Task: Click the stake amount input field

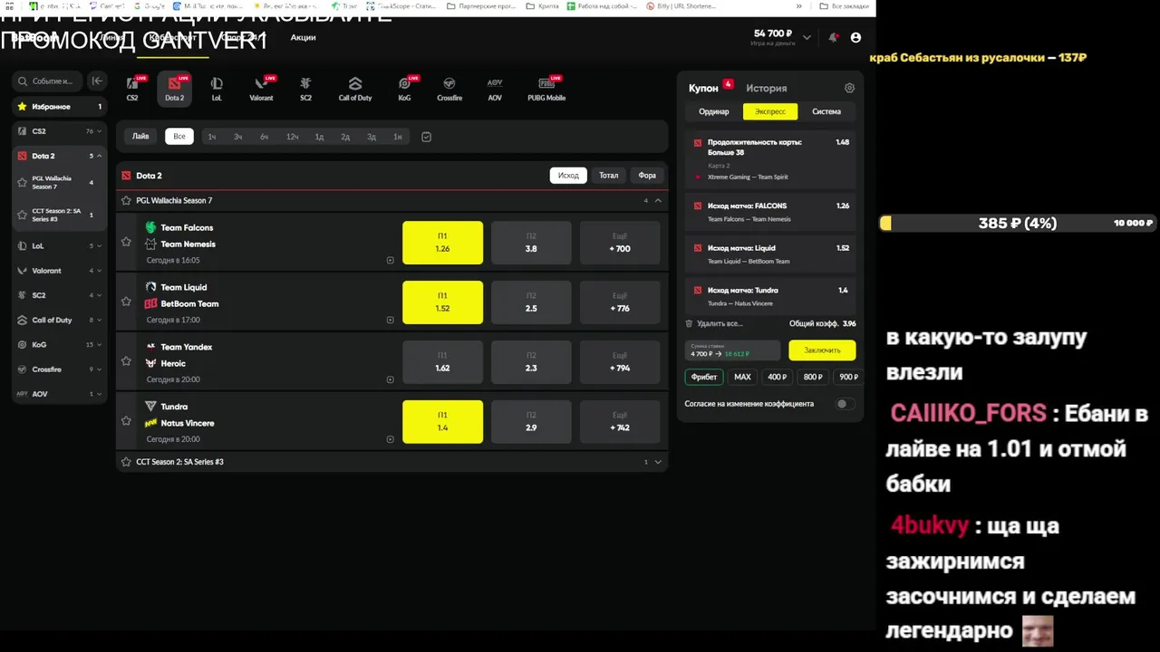Action: click(x=732, y=350)
